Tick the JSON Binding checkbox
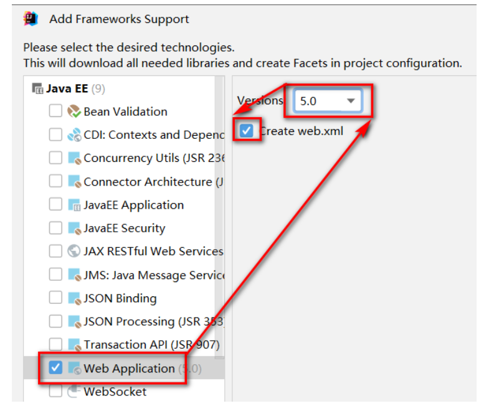The height and width of the screenshot is (411, 499). pyautogui.click(x=55, y=298)
